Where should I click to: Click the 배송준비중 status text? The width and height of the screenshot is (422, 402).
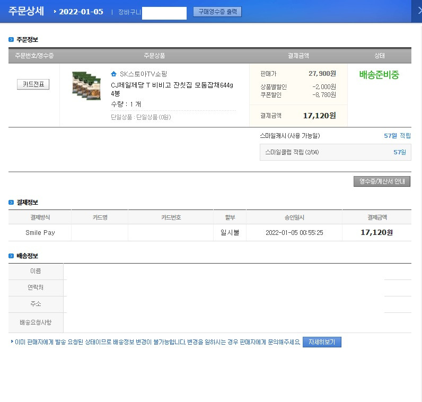click(379, 75)
